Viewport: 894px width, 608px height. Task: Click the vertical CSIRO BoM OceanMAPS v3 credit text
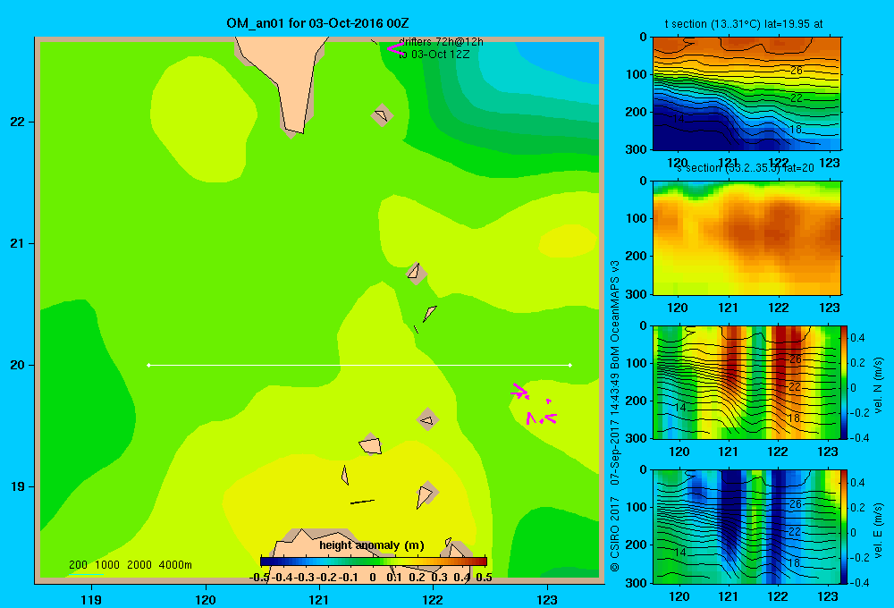pyautogui.click(x=615, y=416)
